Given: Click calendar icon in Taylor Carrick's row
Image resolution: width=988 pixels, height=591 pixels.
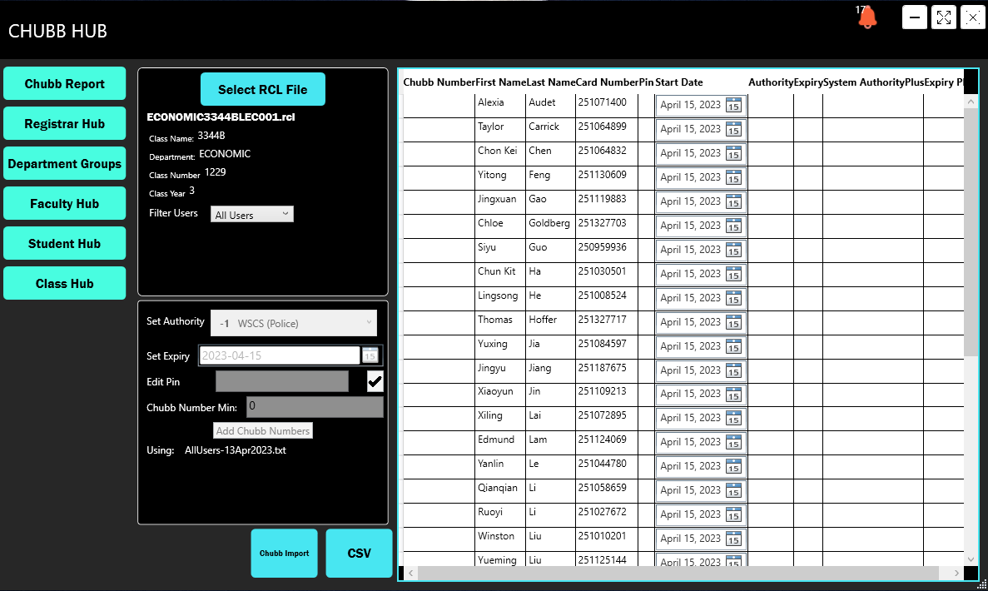Looking at the screenshot, I should (733, 129).
